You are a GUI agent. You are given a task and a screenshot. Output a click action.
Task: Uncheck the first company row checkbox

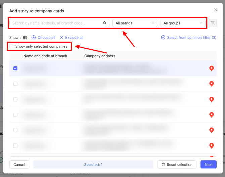pos(15,68)
